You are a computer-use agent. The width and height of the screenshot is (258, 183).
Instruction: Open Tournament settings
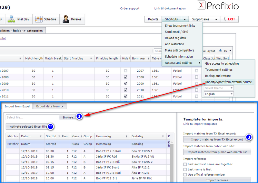coord(219,69)
